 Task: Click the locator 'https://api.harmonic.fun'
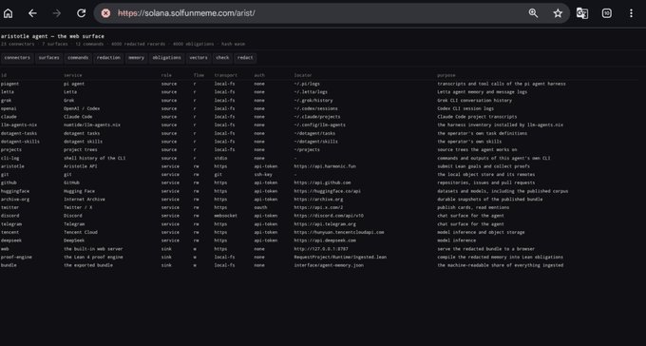[325, 166]
